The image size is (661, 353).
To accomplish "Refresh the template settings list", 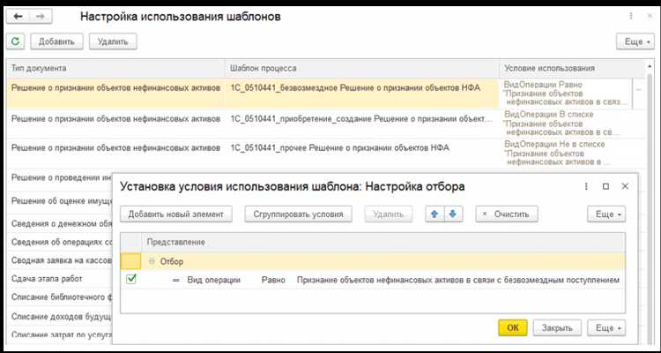I will (x=16, y=41).
